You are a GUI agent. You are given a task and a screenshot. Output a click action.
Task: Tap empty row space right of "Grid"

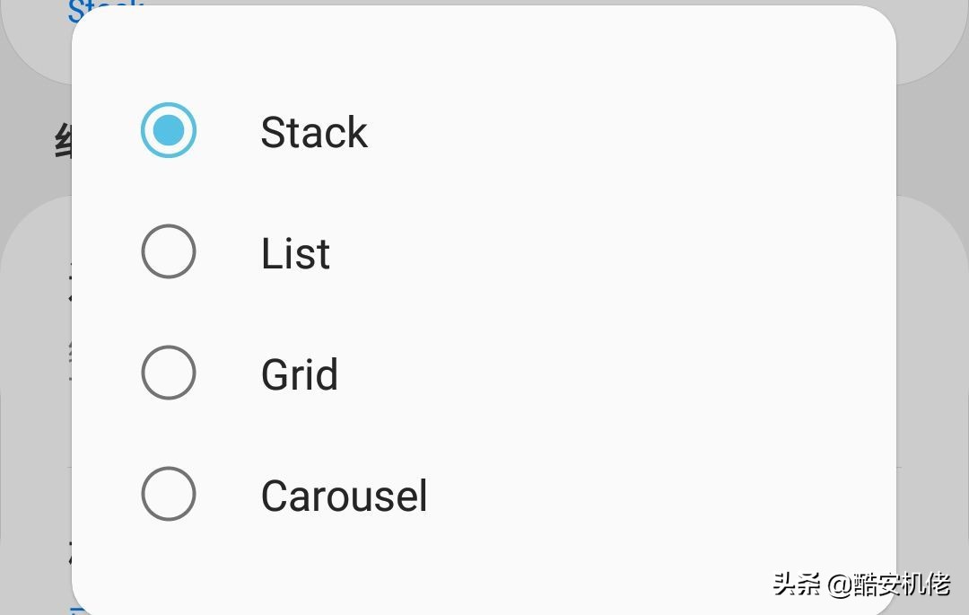click(x=628, y=373)
